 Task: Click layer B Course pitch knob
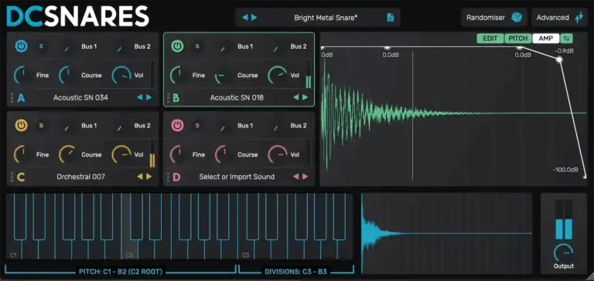(x=224, y=75)
